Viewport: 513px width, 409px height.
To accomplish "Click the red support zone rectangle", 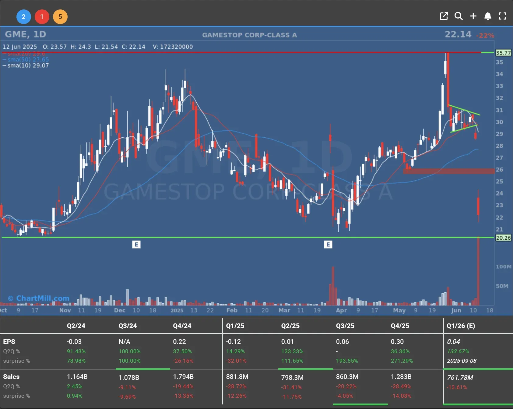I will pos(449,171).
